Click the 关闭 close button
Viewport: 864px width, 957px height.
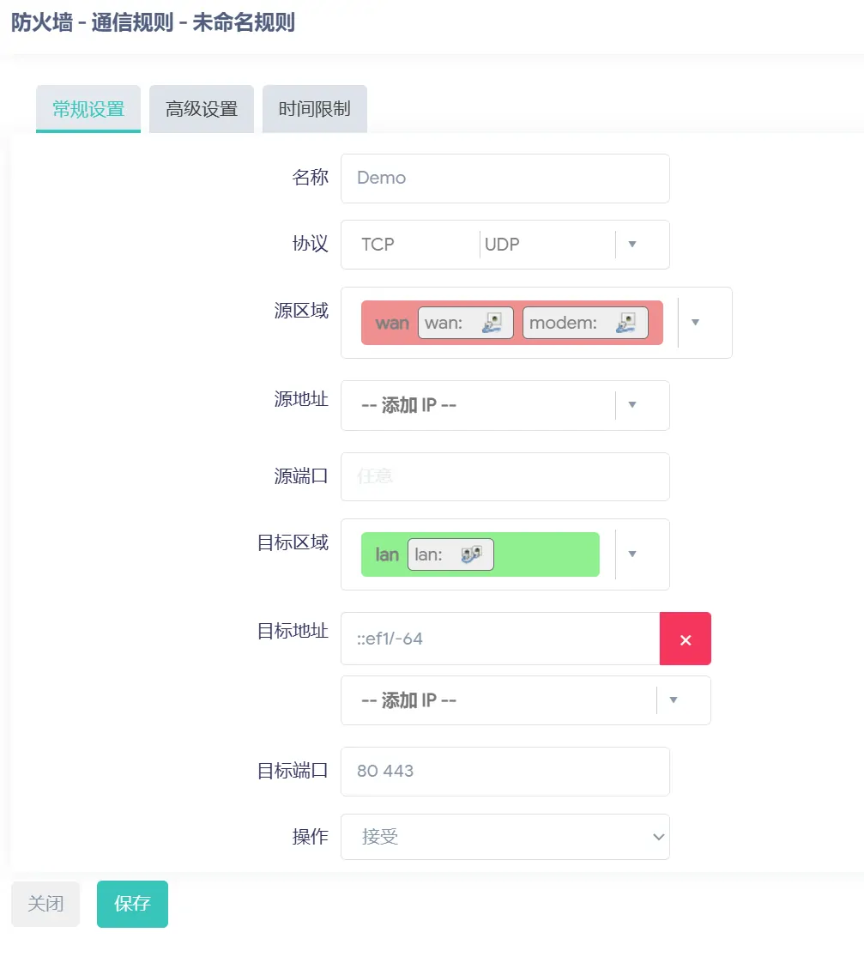45,903
